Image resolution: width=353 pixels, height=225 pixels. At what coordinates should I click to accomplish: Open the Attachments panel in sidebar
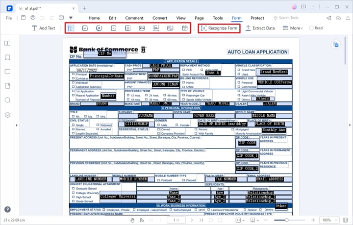(x=7, y=86)
